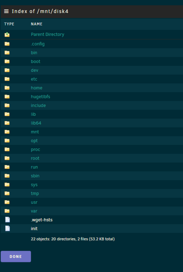Select the .wget-hsts file name
The width and height of the screenshot is (183, 272).
[x=42, y=220]
